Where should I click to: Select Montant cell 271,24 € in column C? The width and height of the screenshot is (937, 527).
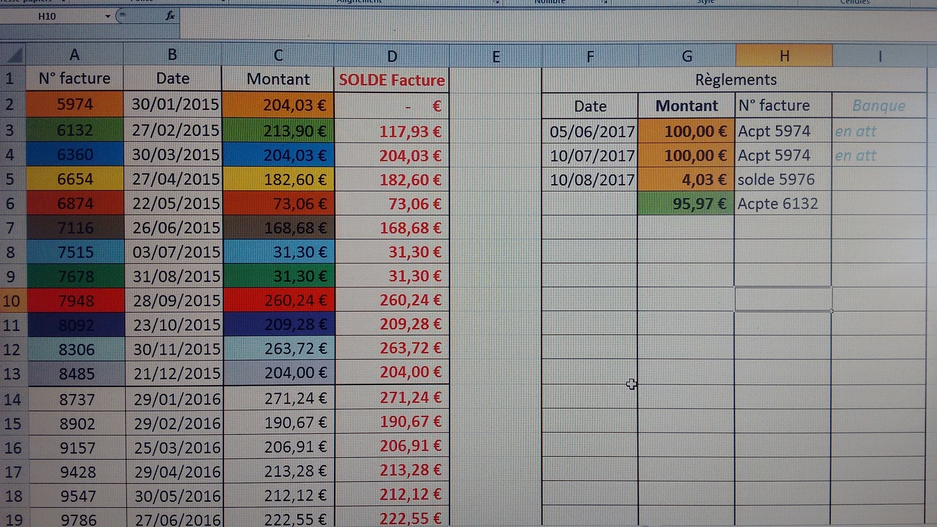(x=278, y=398)
